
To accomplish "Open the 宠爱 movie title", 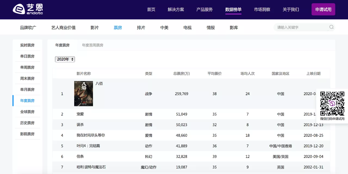I will pyautogui.click(x=80, y=114).
